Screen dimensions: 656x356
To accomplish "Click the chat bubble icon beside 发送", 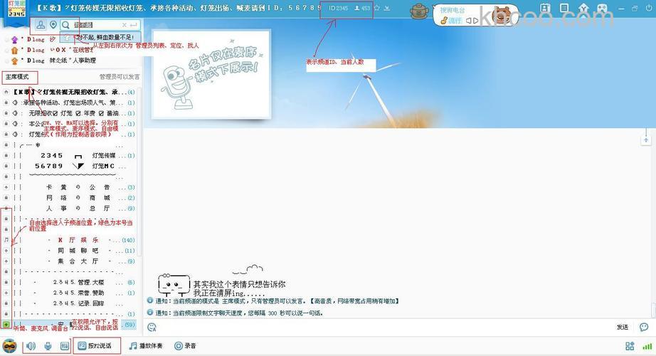I will [x=644, y=327].
